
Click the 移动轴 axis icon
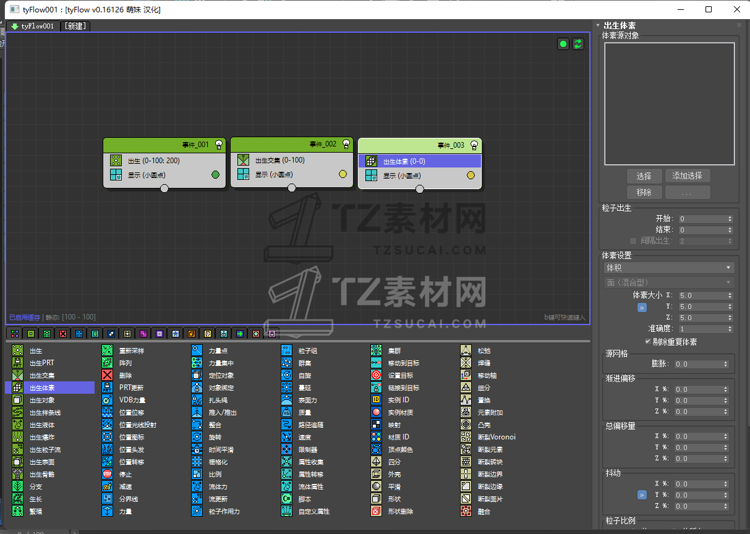(466, 375)
